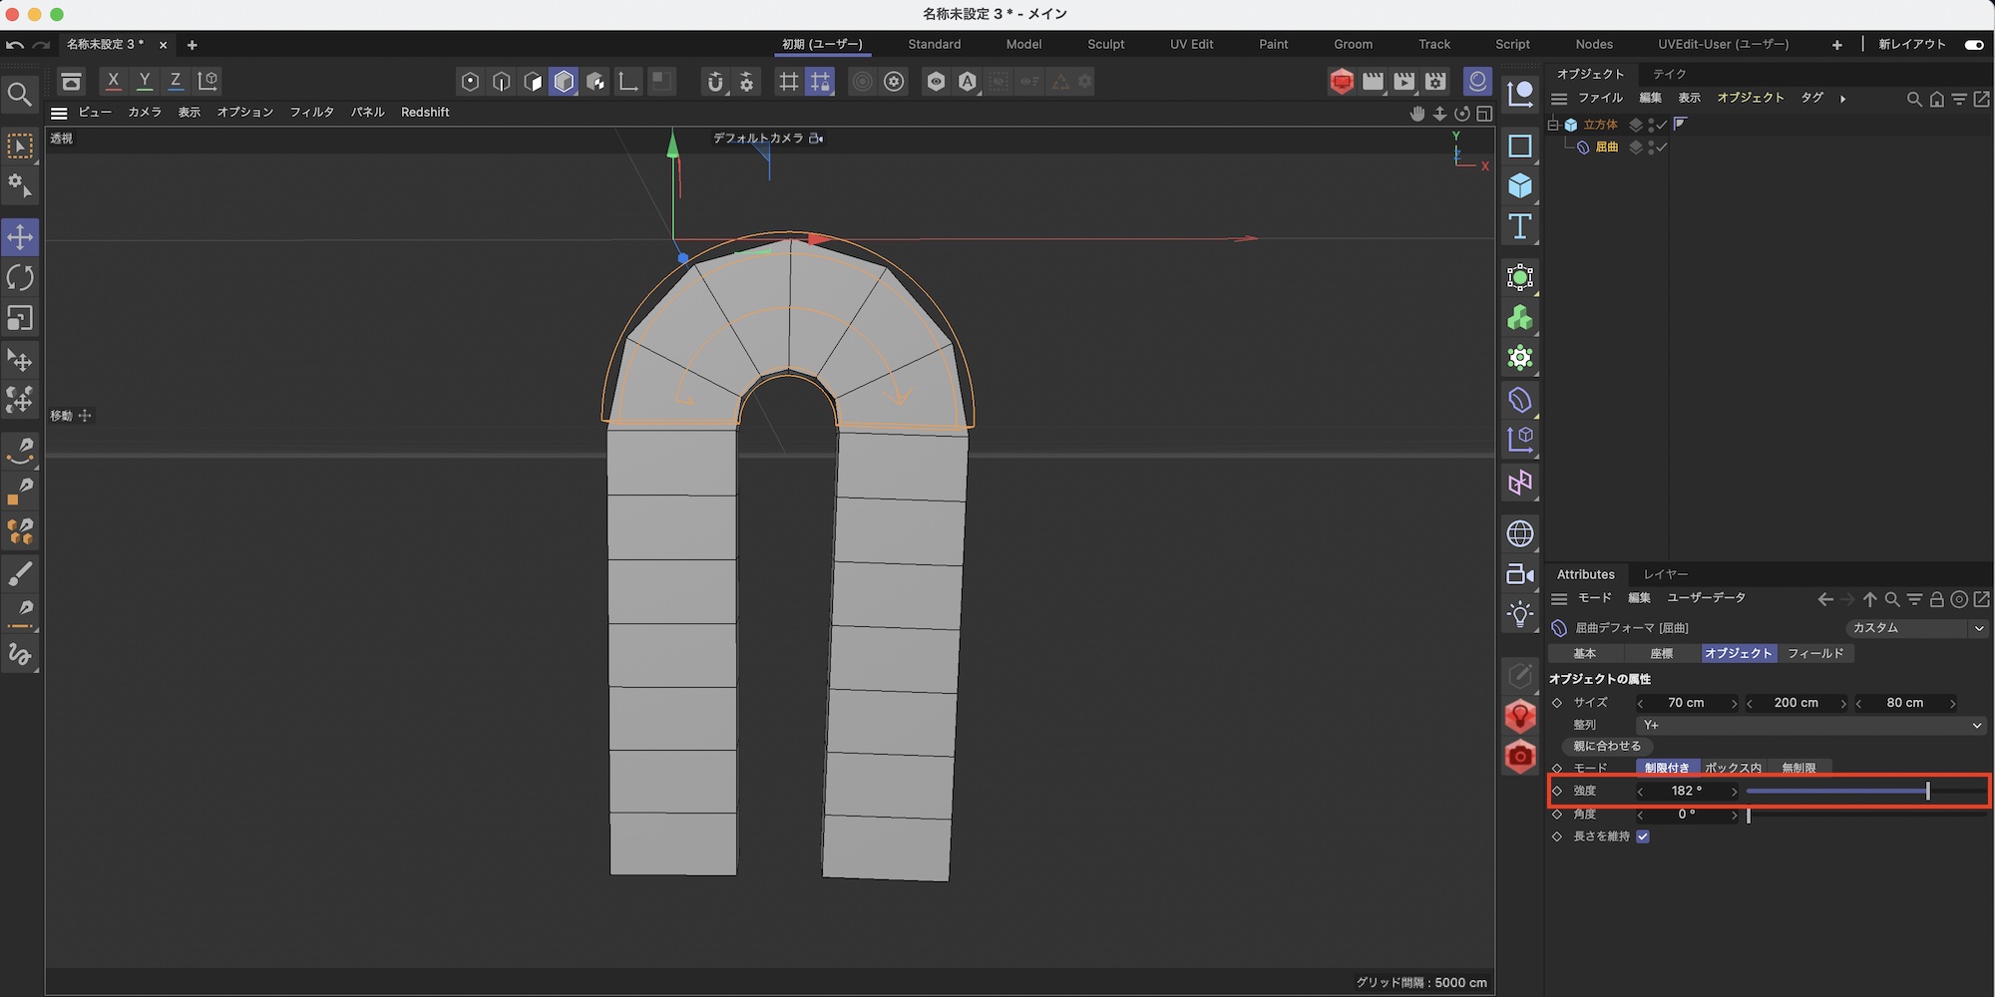Select the Scale tool
Image resolution: width=1995 pixels, height=997 pixels.
tap(20, 318)
